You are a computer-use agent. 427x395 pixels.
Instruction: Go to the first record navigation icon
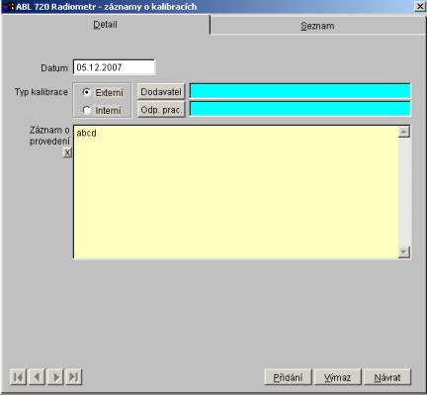pos(19,377)
